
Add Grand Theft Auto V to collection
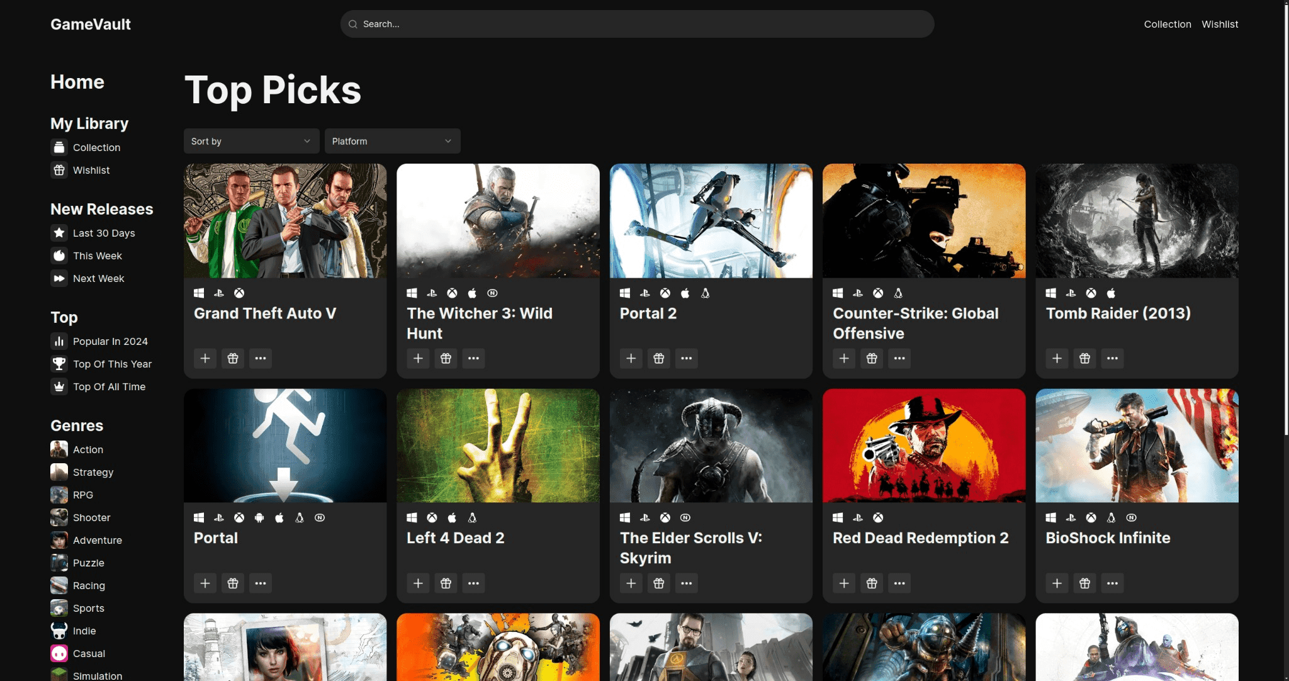click(x=205, y=358)
